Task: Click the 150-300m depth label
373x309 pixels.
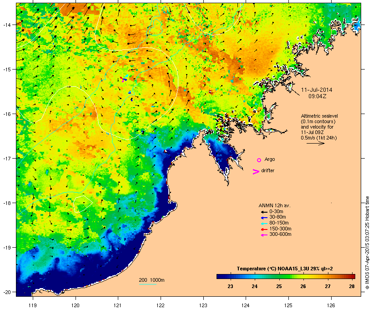Action: [x=280, y=229]
